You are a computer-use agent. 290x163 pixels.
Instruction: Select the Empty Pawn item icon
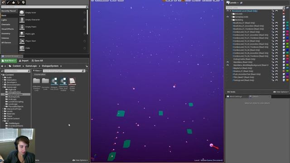click(22, 27)
